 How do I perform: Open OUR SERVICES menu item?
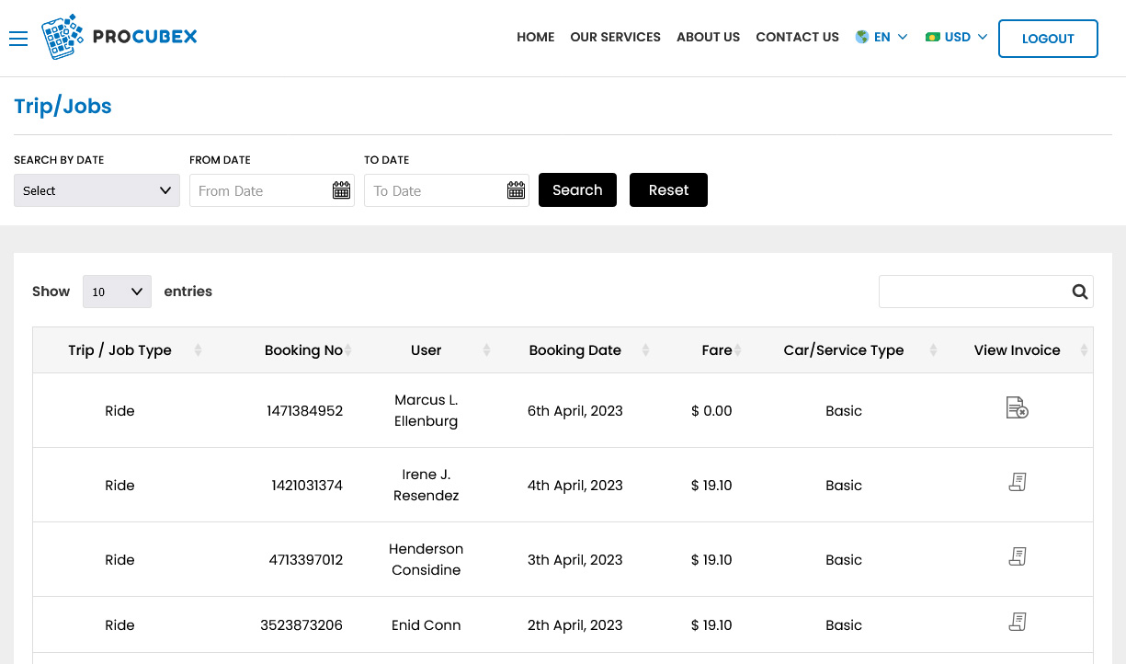(x=615, y=38)
